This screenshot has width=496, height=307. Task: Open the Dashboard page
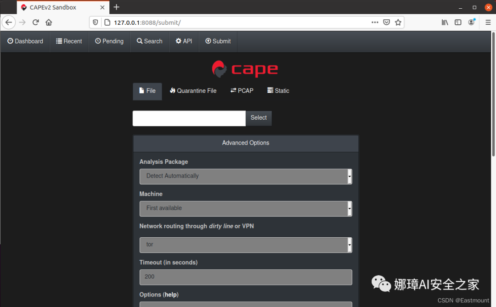[x=25, y=41]
